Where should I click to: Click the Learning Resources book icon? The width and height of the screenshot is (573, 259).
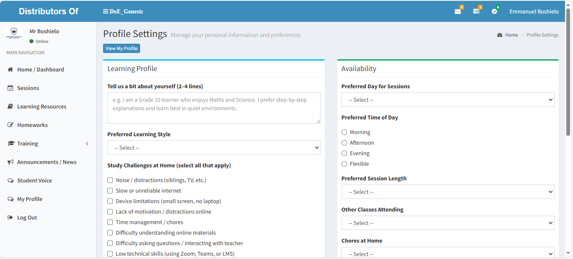[11, 107]
